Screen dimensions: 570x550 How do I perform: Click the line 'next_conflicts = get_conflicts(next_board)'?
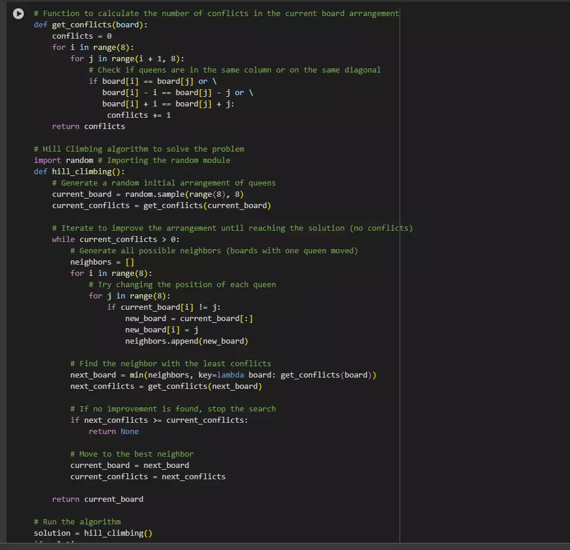pos(166,386)
